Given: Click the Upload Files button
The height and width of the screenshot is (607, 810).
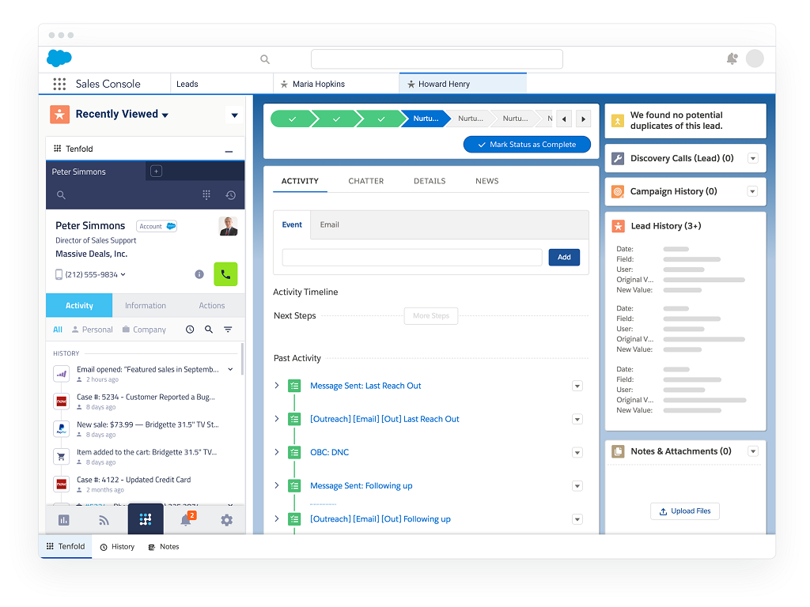Looking at the screenshot, I should point(685,511).
